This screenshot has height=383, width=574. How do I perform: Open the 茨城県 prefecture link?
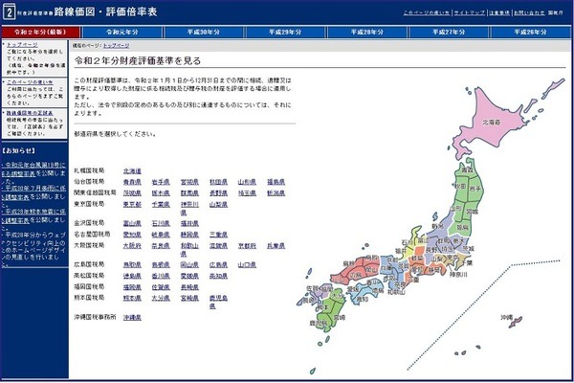click(x=132, y=193)
